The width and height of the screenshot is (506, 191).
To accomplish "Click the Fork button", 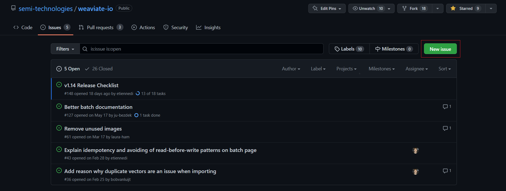I will pos(414,9).
